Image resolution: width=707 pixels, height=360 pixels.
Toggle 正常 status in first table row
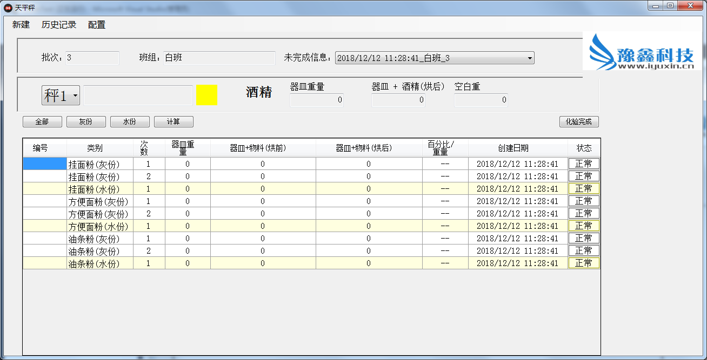[584, 164]
